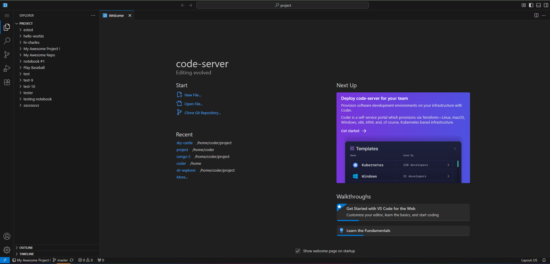Select the test-9 folder
The height and width of the screenshot is (264, 550).
click(56, 80)
